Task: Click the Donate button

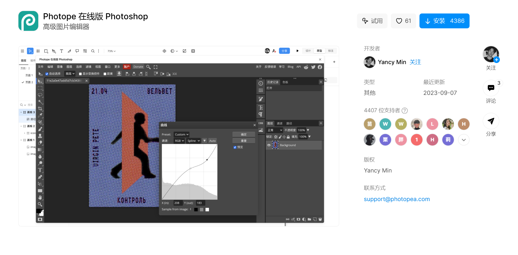Action: coord(138,67)
